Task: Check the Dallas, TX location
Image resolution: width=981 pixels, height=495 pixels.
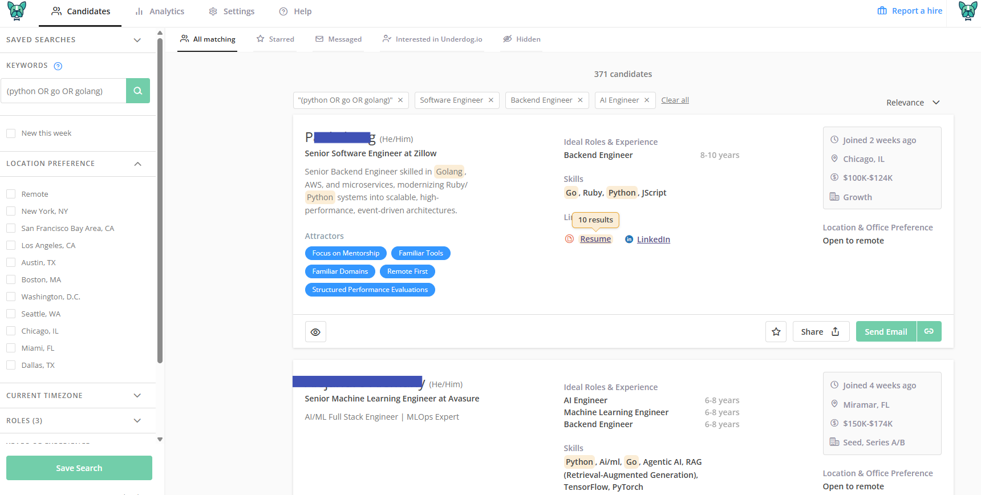Action: [x=11, y=366]
